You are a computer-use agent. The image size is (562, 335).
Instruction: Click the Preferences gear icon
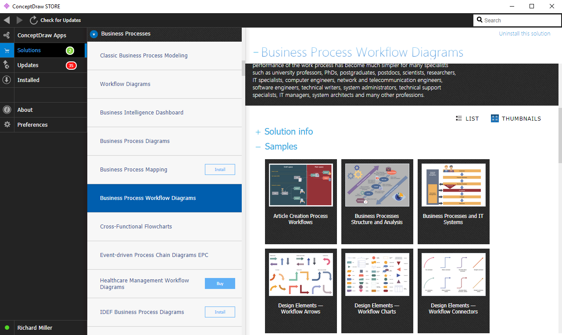click(7, 125)
